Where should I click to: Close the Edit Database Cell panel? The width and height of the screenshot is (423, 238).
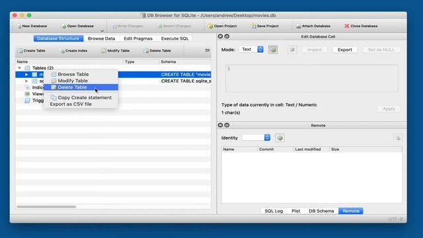(x=220, y=36)
